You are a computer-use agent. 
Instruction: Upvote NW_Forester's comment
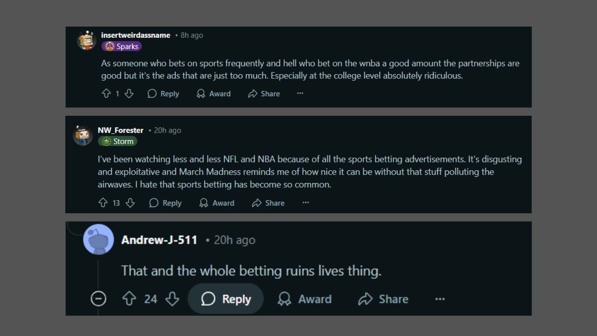pos(103,203)
